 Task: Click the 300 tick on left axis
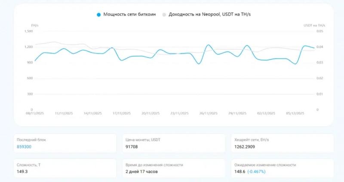pos(30,94)
